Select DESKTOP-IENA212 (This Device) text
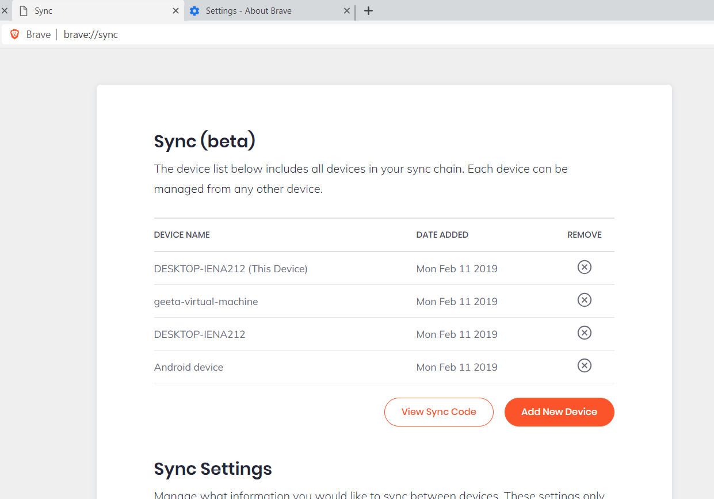Image resolution: width=714 pixels, height=499 pixels. coord(231,269)
